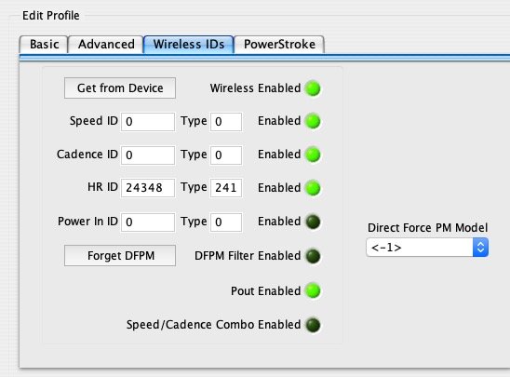Toggle the HR ID Enabled indicator

pyautogui.click(x=313, y=188)
